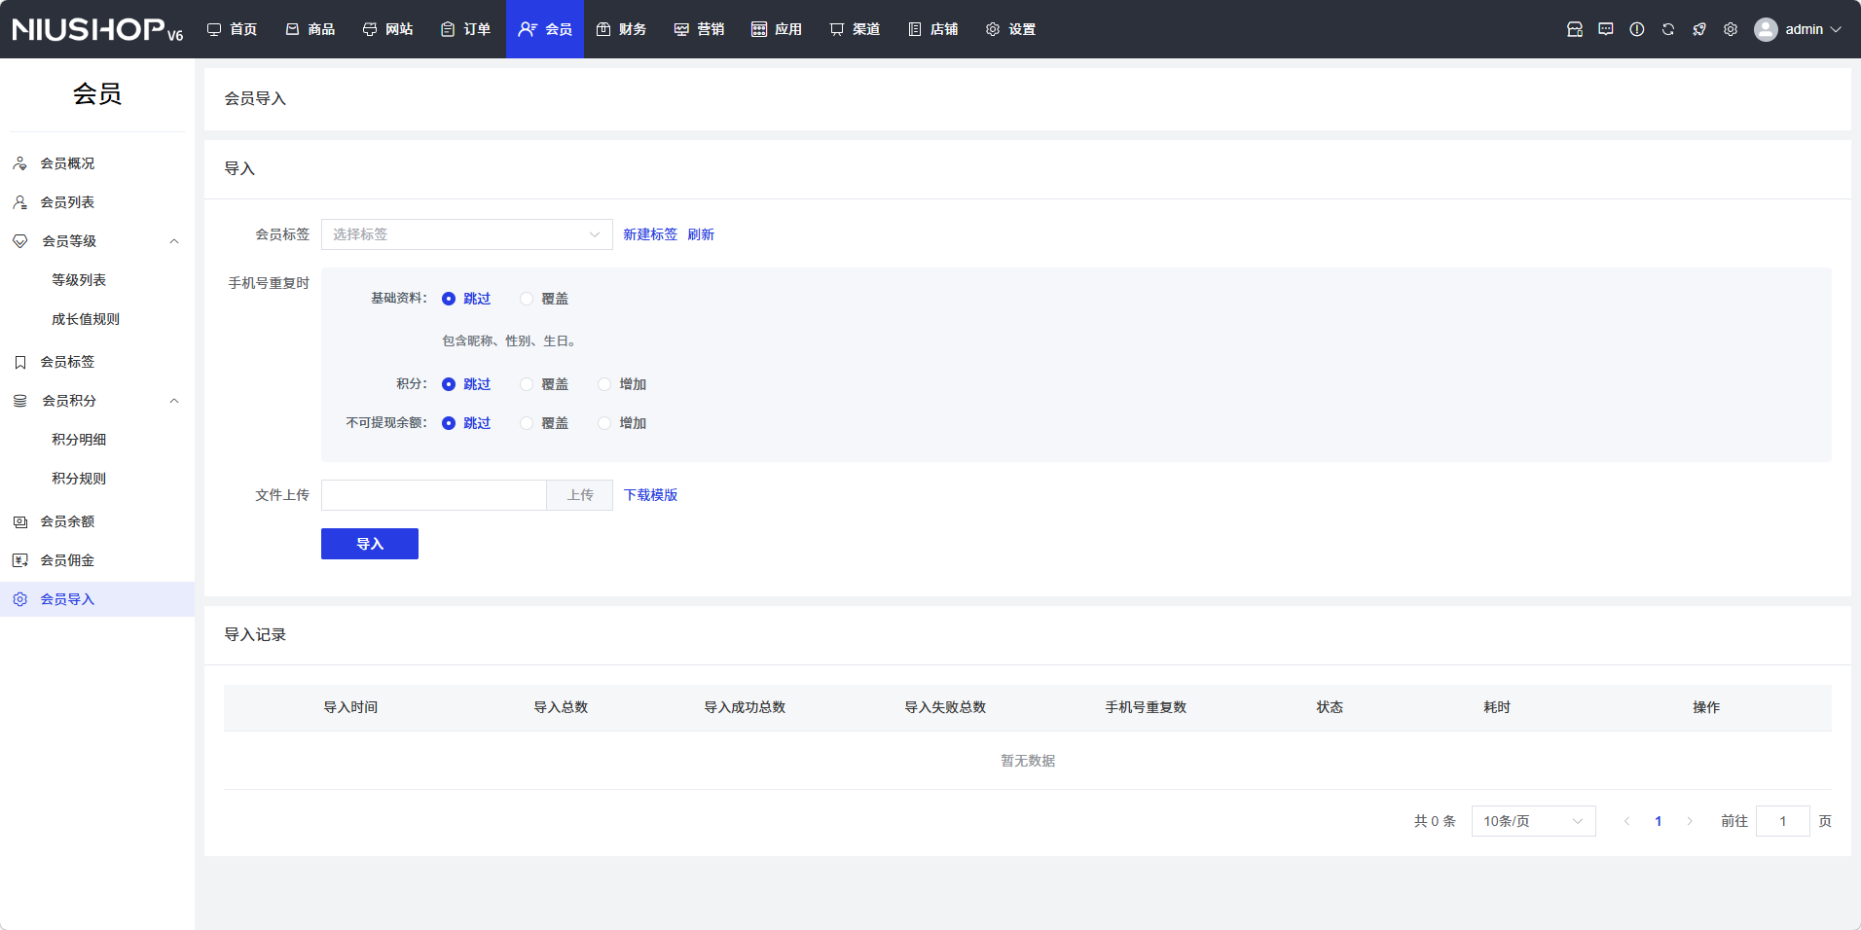Click the 前往 page number input
1861x930 pixels.
click(1781, 821)
